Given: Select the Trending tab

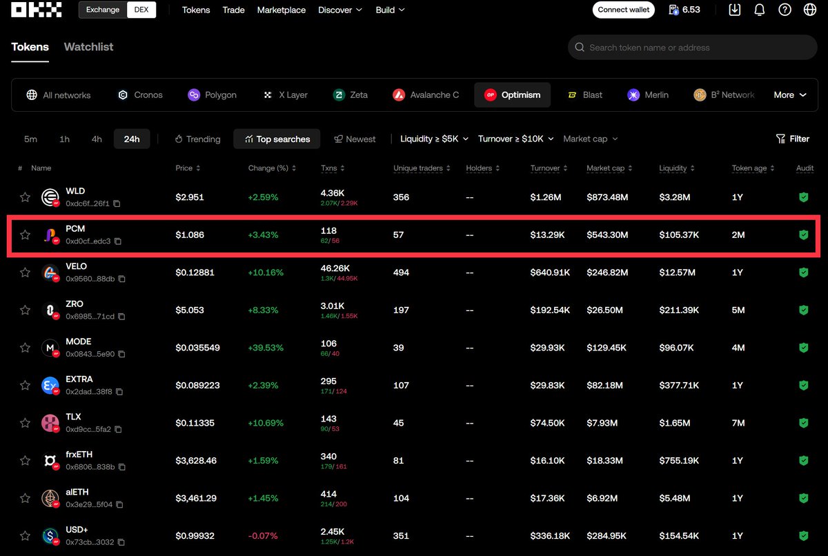Looking at the screenshot, I should coord(197,139).
